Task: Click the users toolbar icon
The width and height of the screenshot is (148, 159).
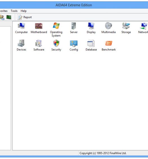Action: (2, 17)
